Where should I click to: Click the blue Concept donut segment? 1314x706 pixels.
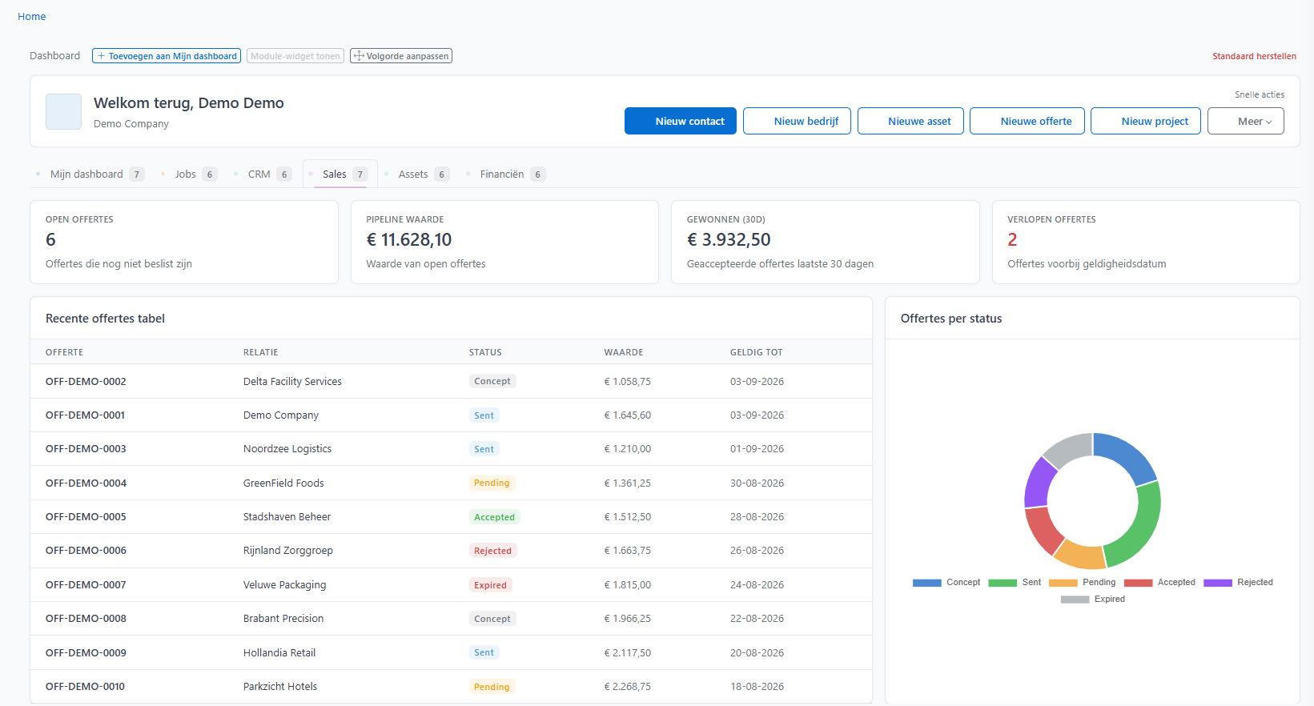click(x=1127, y=453)
